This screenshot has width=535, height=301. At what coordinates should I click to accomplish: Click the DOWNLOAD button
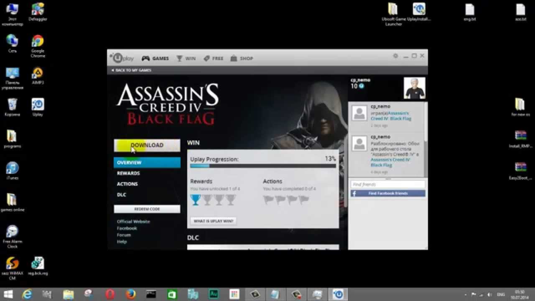147,145
